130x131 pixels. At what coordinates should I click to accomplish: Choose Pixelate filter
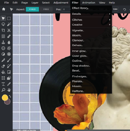(x=91, y=81)
